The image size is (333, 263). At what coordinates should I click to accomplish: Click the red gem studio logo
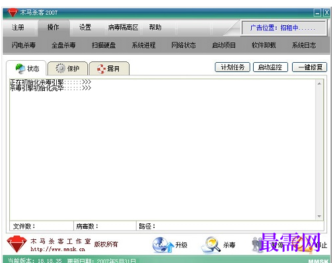[17, 244]
